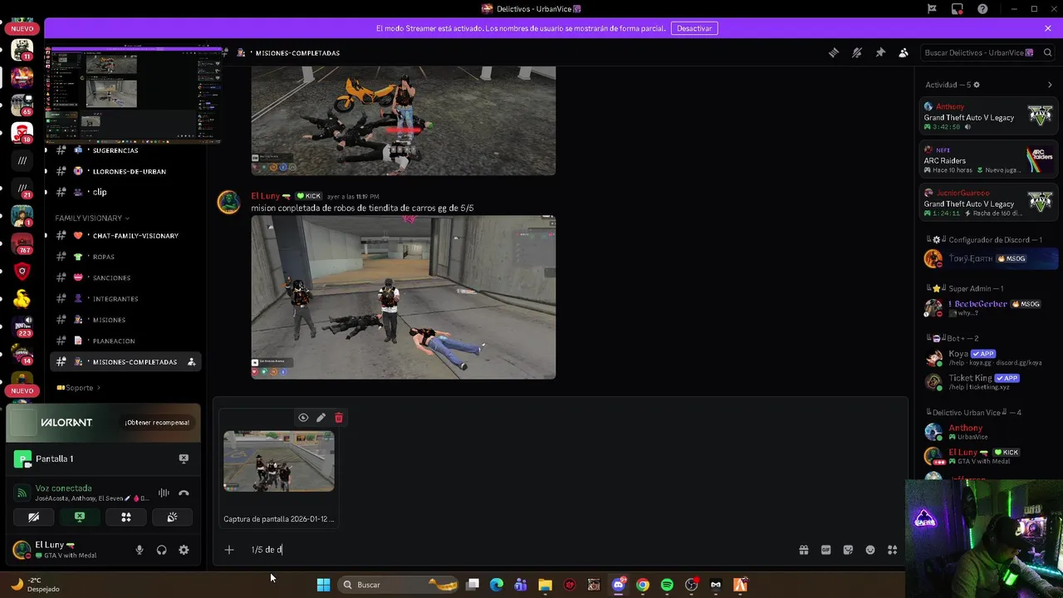Open the GIF picker
Viewport: 1063px width, 598px height.
(x=825, y=550)
